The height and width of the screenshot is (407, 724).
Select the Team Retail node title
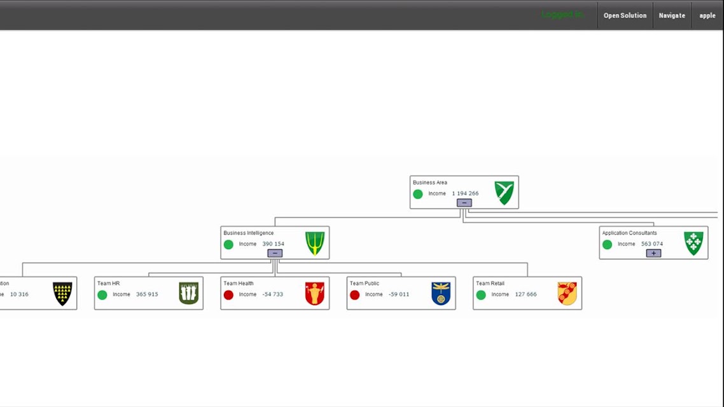click(490, 284)
